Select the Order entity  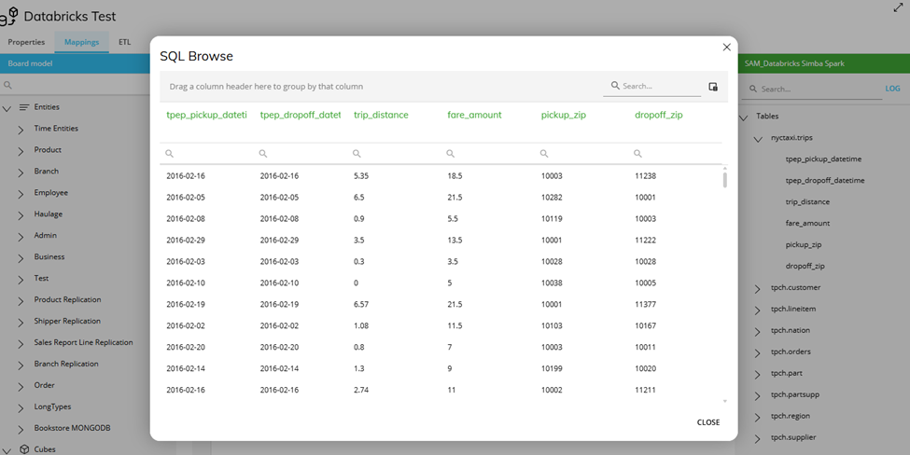click(x=44, y=385)
